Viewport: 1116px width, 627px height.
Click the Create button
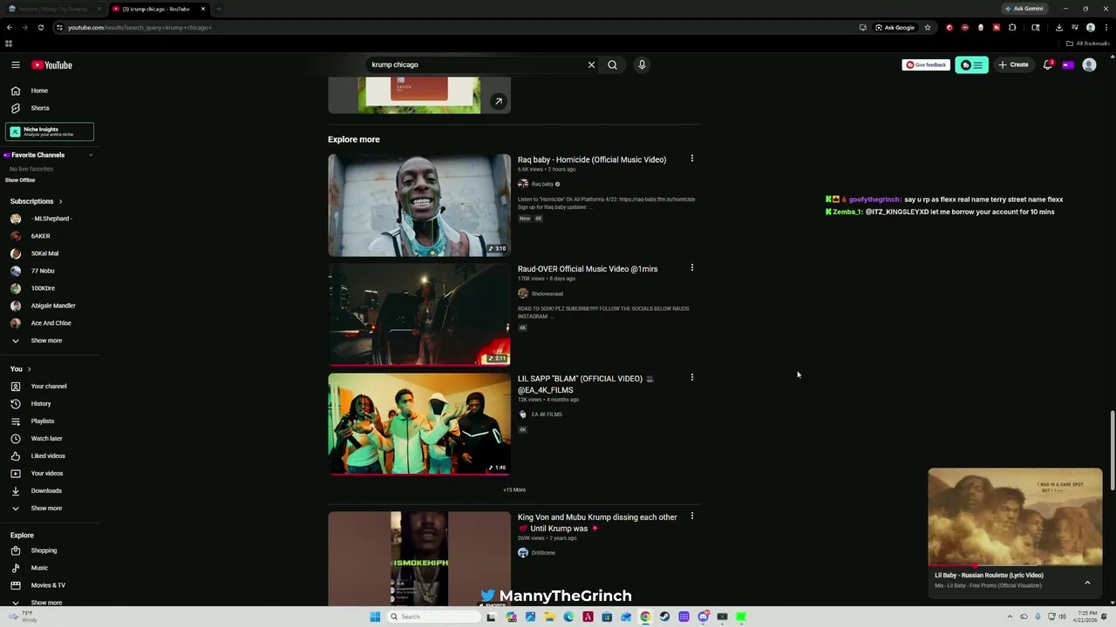[x=1013, y=64]
